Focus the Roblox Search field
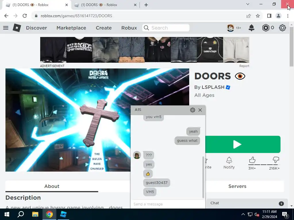The width and height of the screenshot is (294, 220). pyautogui.click(x=166, y=28)
